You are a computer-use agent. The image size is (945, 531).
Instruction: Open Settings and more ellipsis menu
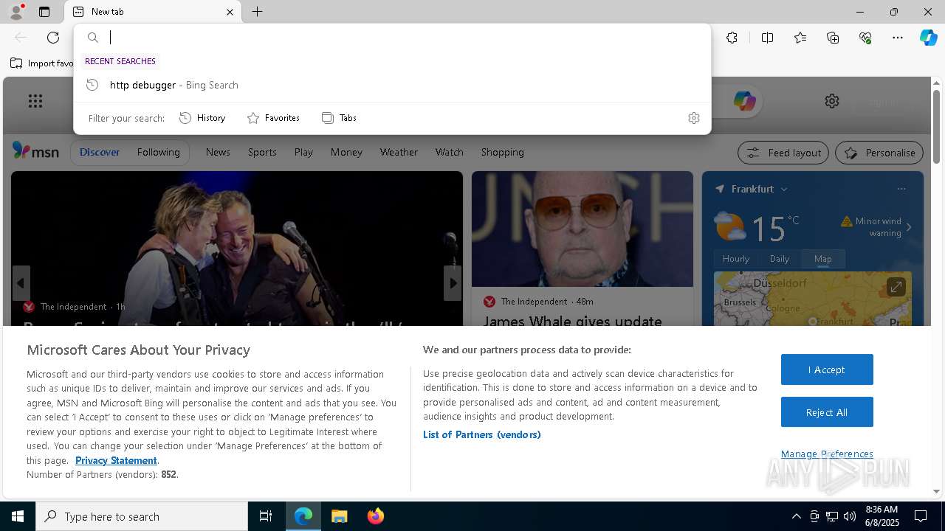[898, 38]
